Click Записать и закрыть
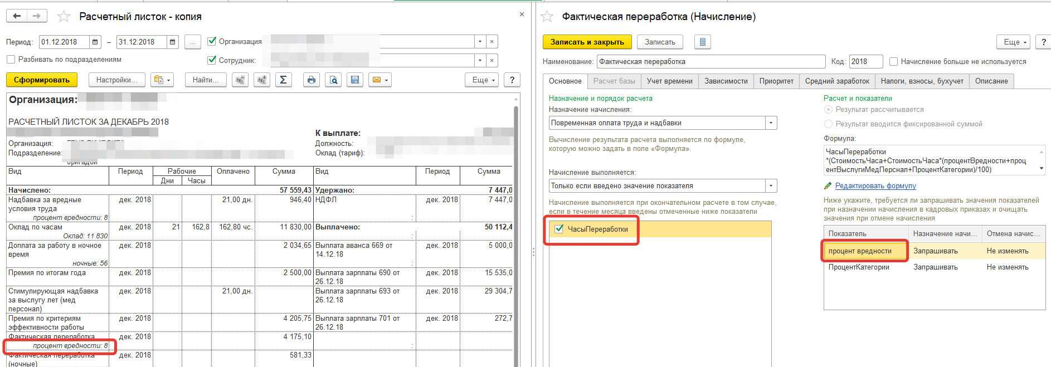The width and height of the screenshot is (1051, 367). [x=587, y=42]
